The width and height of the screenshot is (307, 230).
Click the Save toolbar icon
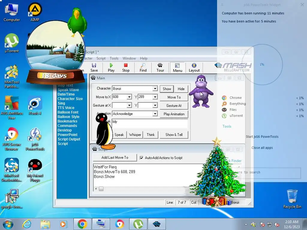coord(94,67)
